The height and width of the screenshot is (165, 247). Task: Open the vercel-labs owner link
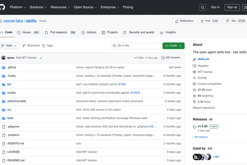pos(13,21)
